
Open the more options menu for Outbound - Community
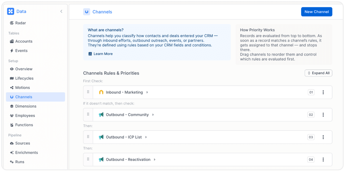click(323, 115)
